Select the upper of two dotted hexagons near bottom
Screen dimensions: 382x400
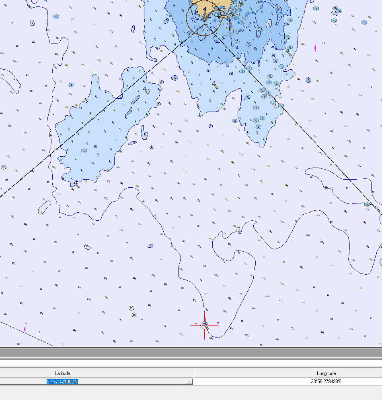[x=131, y=308]
